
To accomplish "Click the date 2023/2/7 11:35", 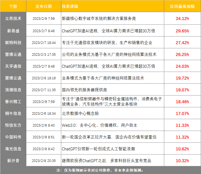I will click(44, 90).
